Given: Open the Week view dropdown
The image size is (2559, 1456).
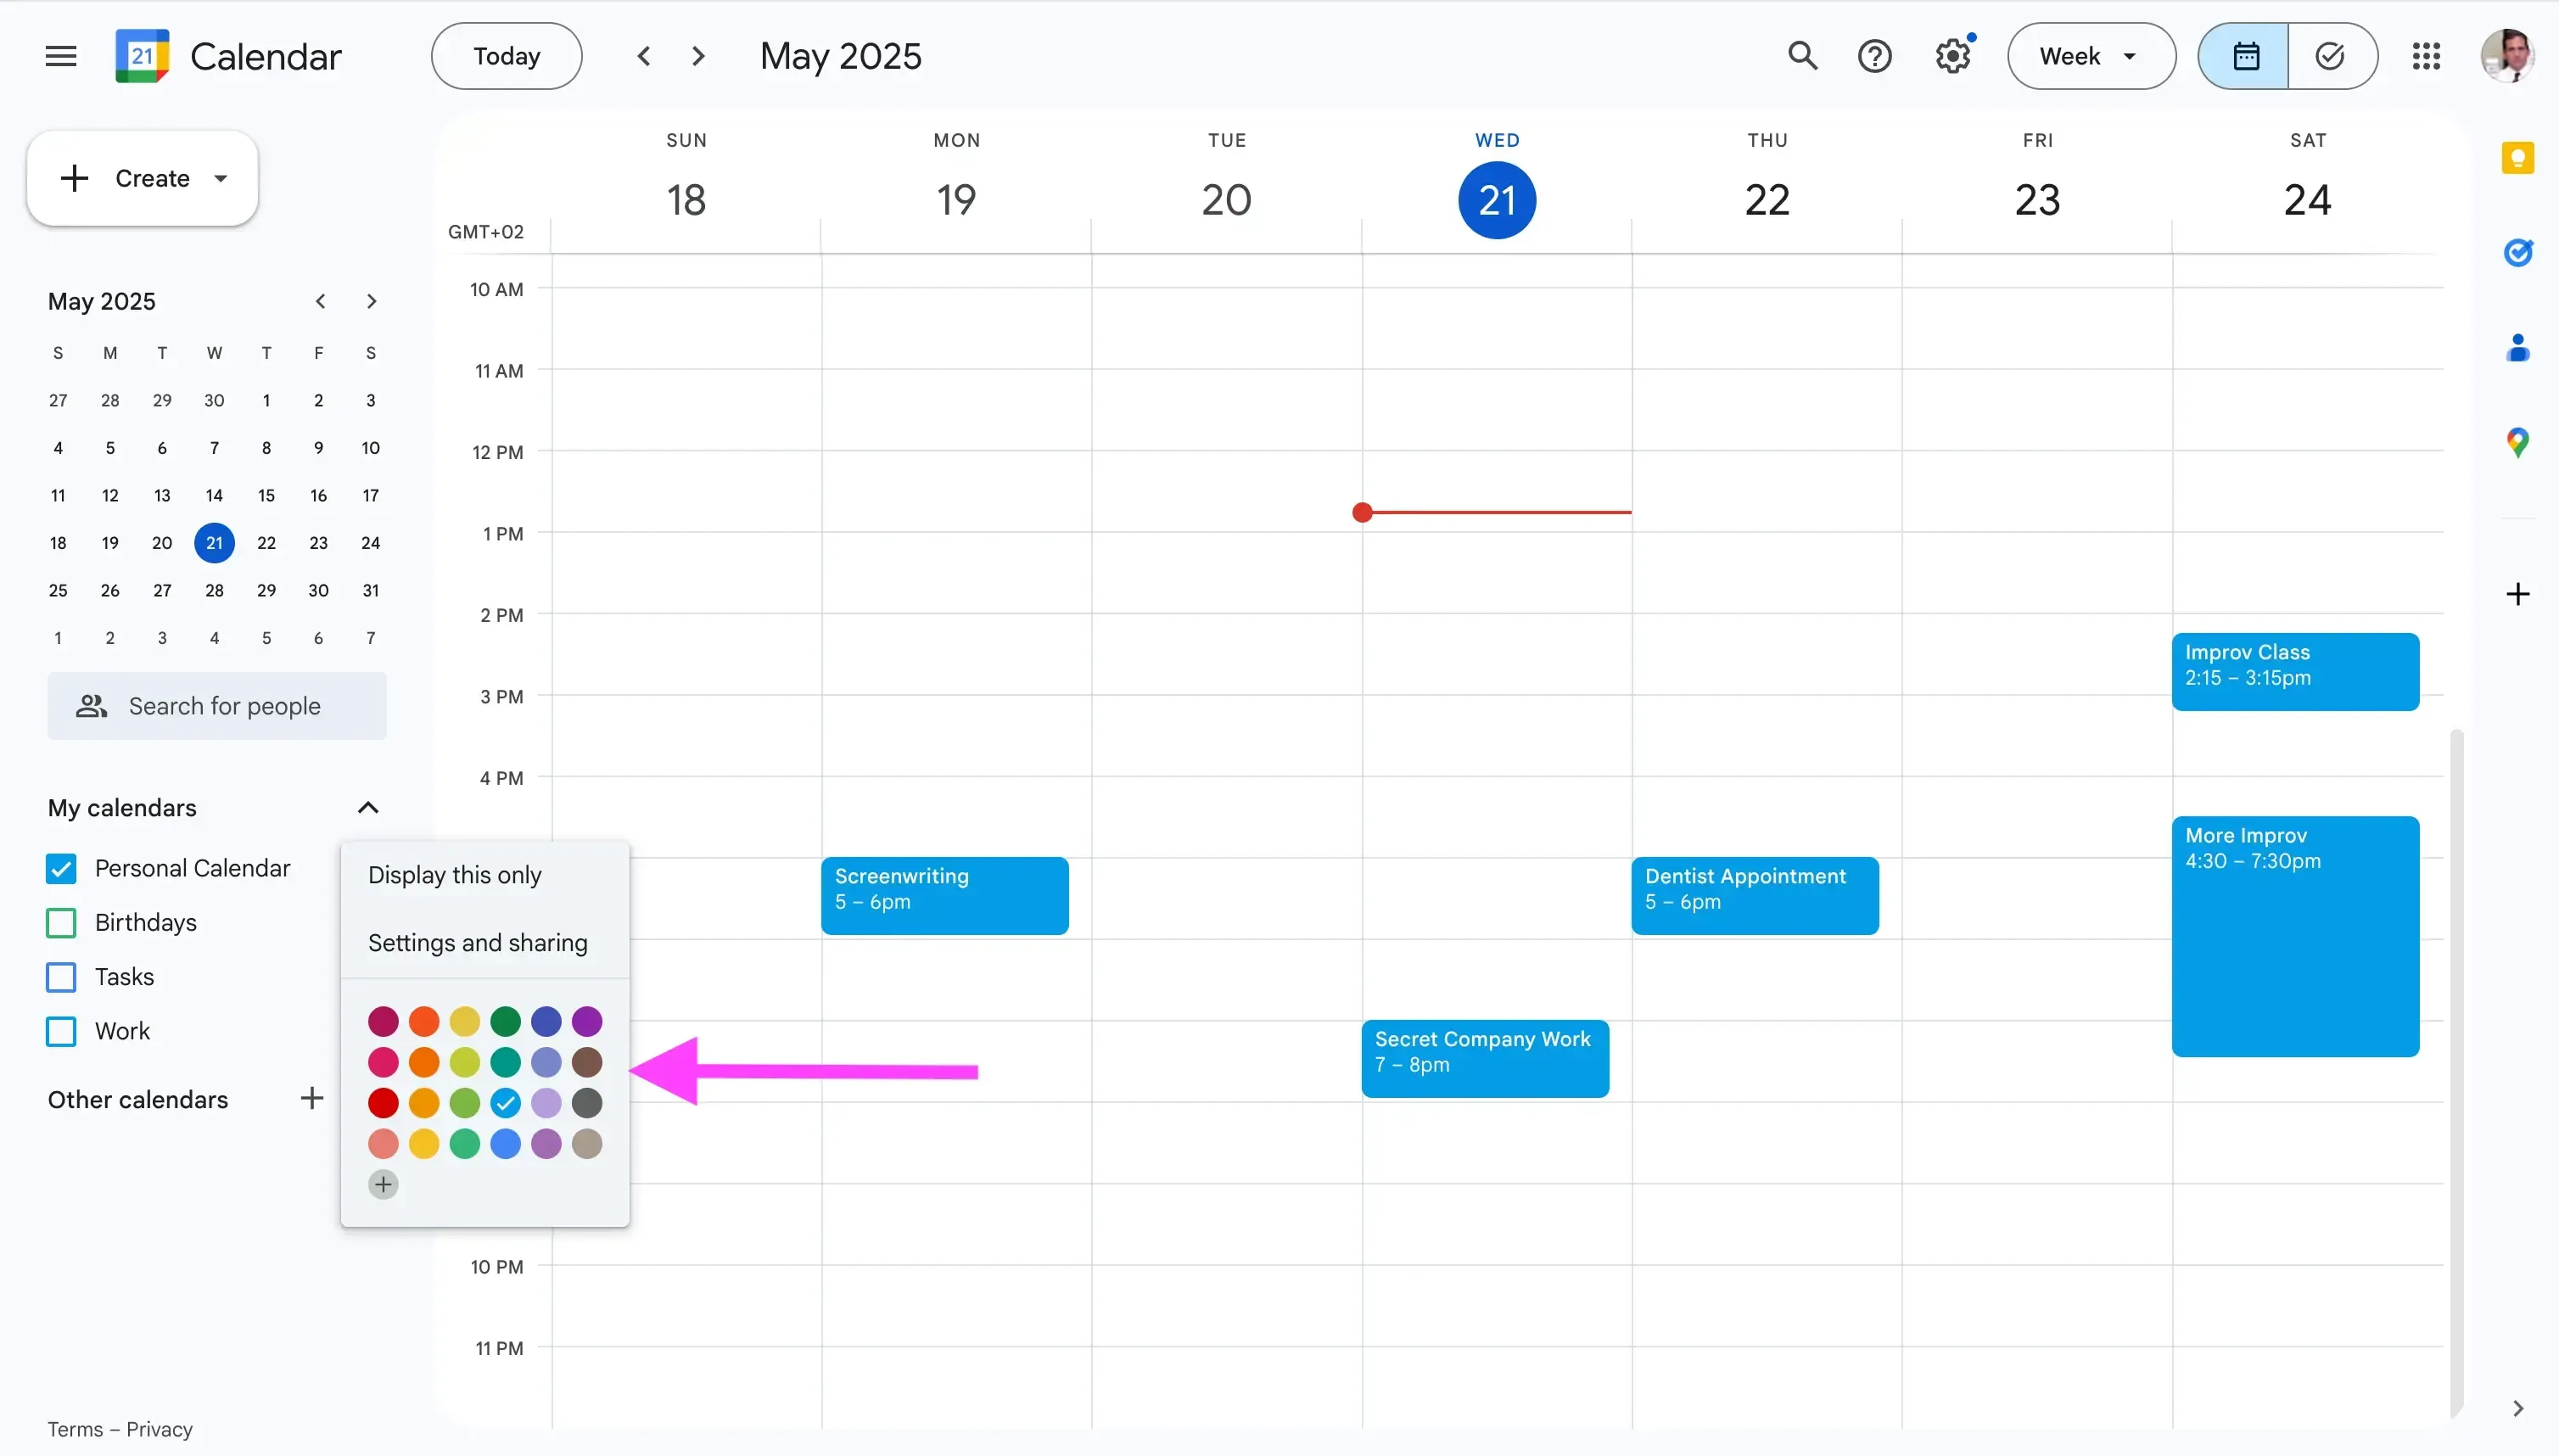Looking at the screenshot, I should (x=2089, y=55).
